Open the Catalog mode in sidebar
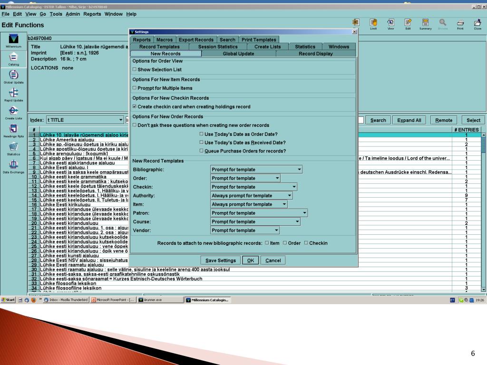 pos(13,58)
